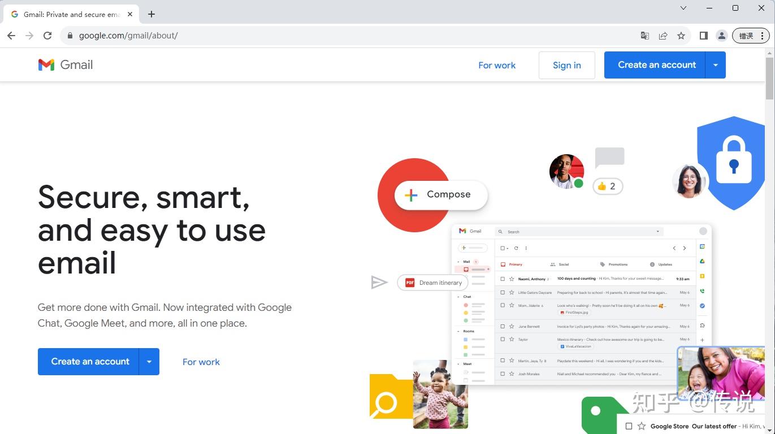The height and width of the screenshot is (434, 775).
Task: View site info via the lock icon
Action: tap(70, 36)
